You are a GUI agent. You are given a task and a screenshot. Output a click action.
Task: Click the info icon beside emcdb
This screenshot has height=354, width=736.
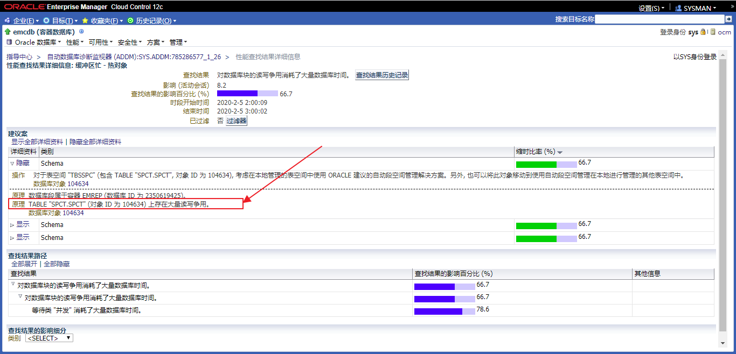(x=81, y=32)
